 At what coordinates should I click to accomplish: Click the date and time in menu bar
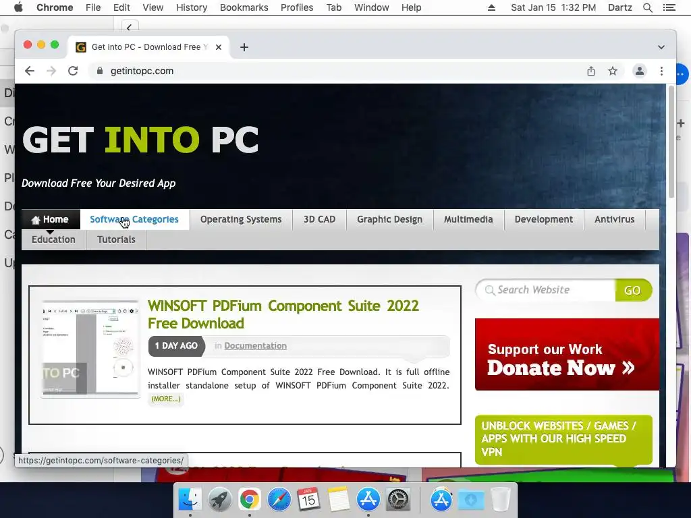pos(553,7)
